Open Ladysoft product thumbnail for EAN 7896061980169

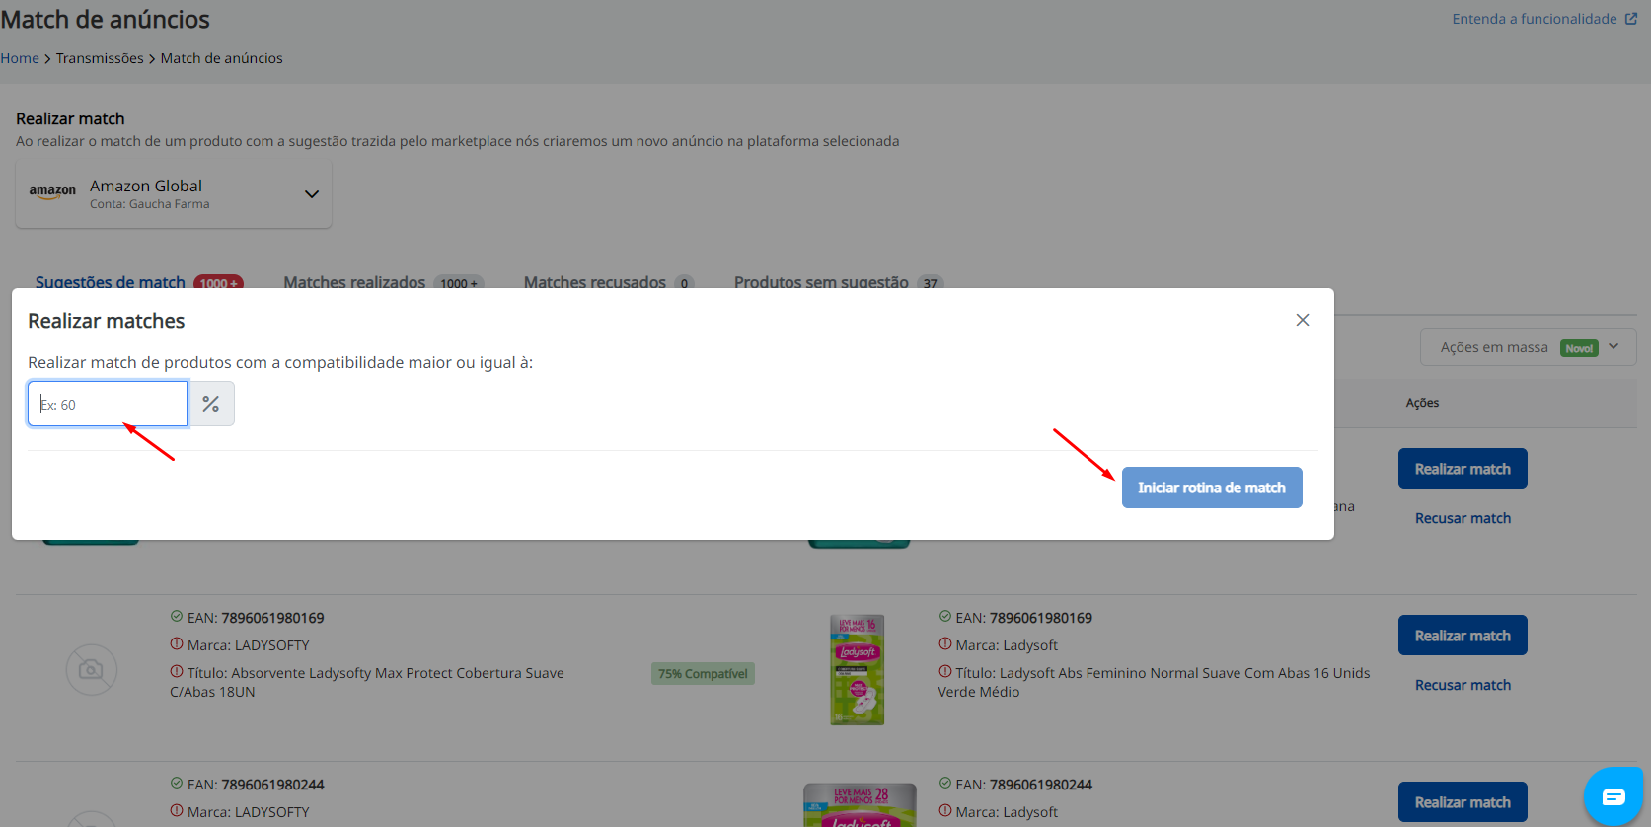click(857, 670)
